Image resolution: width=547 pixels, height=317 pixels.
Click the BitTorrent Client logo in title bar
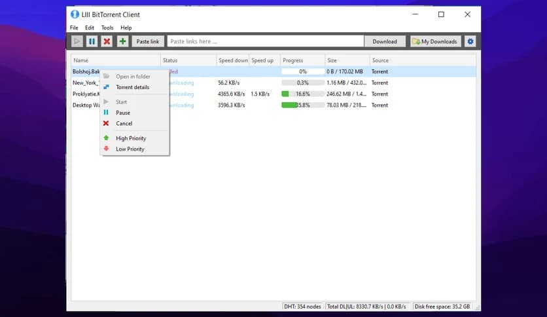75,14
